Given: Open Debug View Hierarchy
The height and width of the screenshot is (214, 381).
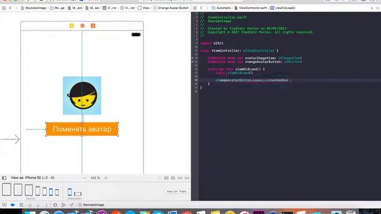Looking at the screenshot, I should click(55, 205).
